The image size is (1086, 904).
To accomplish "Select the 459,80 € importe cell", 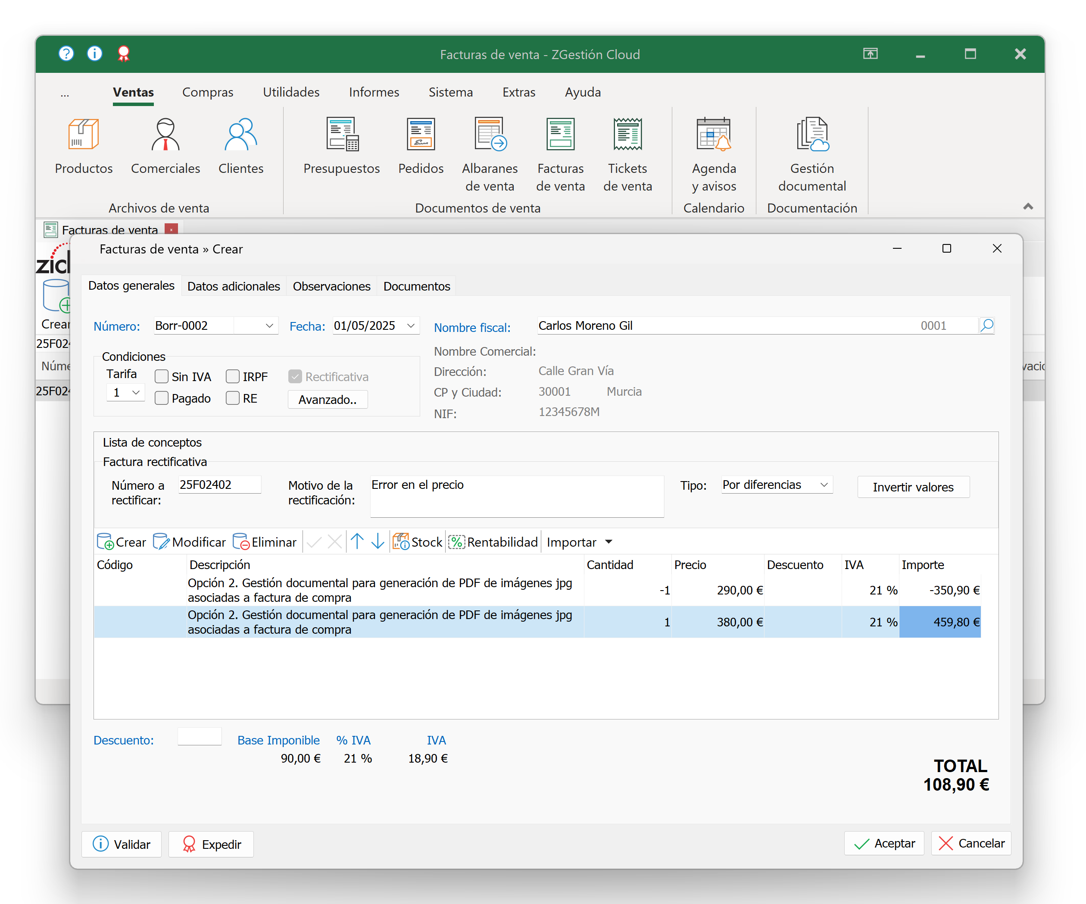I will point(939,622).
